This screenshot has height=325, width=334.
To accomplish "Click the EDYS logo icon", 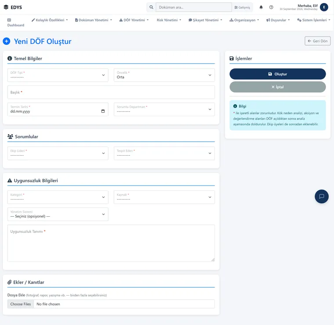I will pos(6,7).
